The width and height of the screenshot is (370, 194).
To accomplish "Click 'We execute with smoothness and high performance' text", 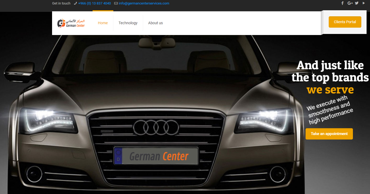I will click(330, 110).
